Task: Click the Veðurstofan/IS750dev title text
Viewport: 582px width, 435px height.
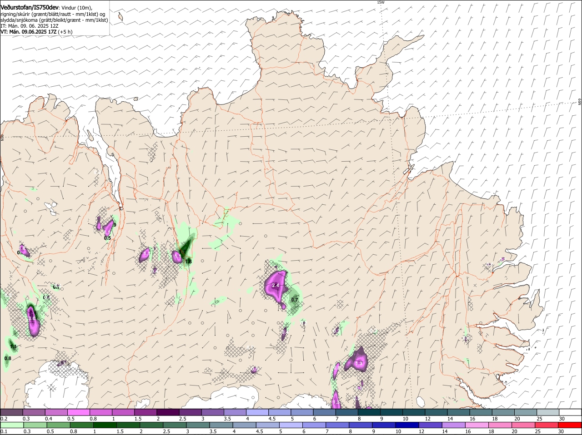Action: [30, 7]
